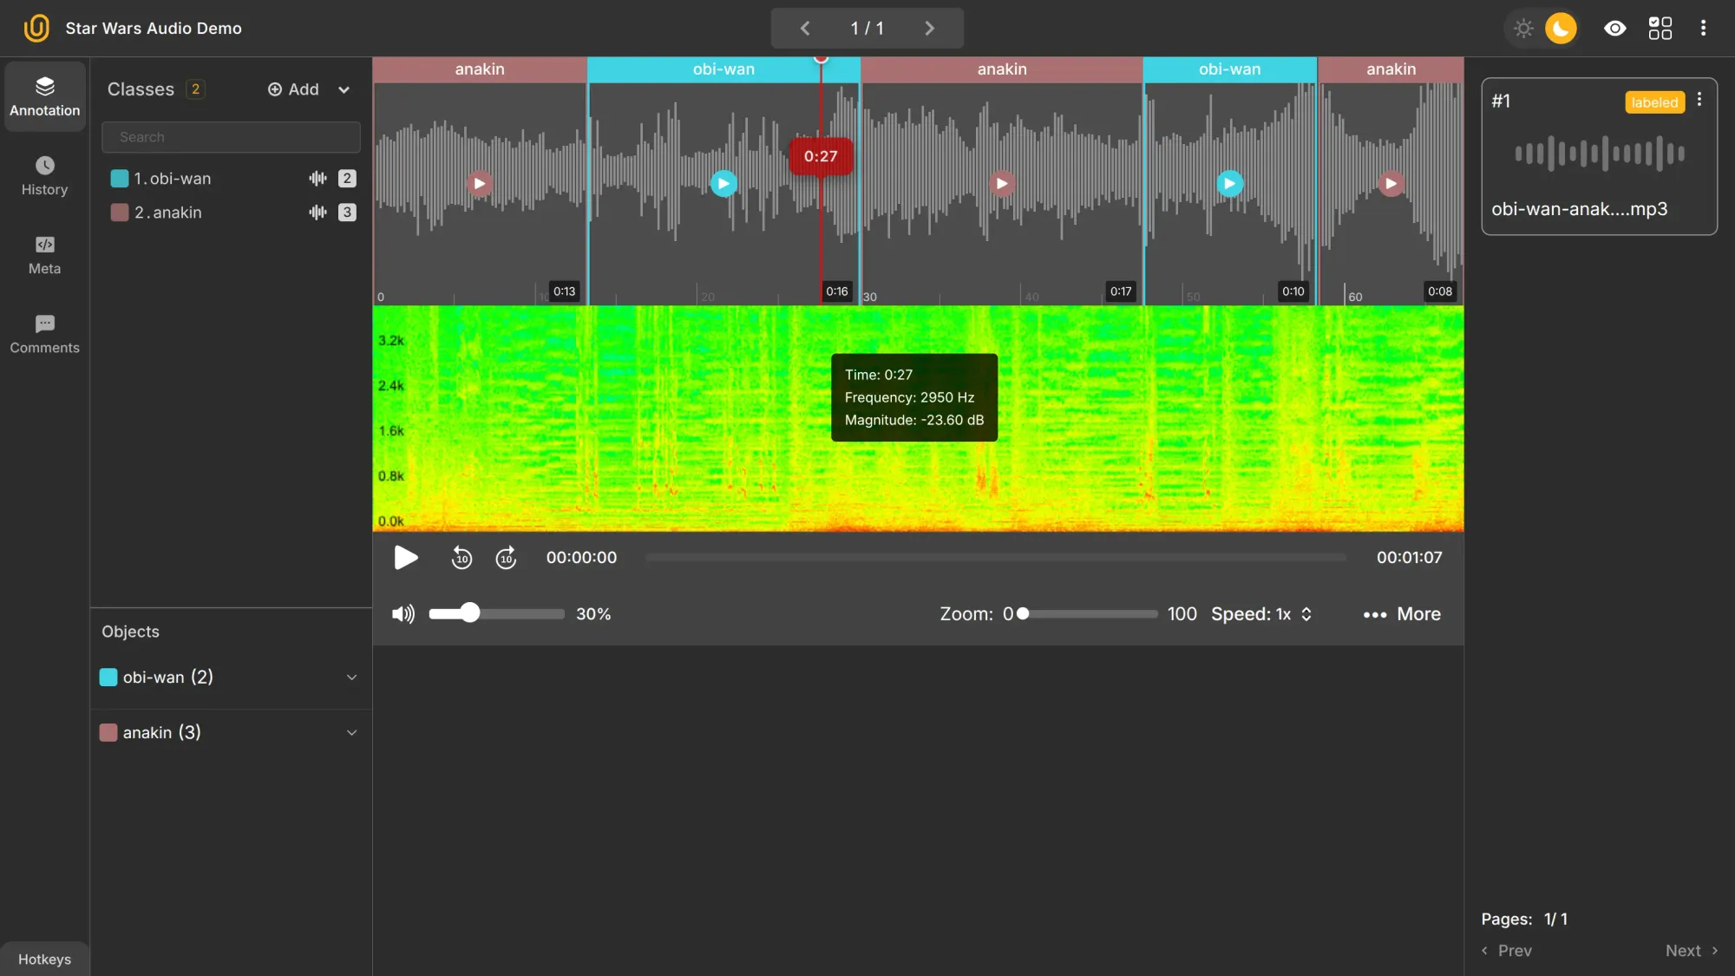Play the obi-wan segment lasting 0:10
This screenshot has height=976, width=1735.
(x=1229, y=183)
